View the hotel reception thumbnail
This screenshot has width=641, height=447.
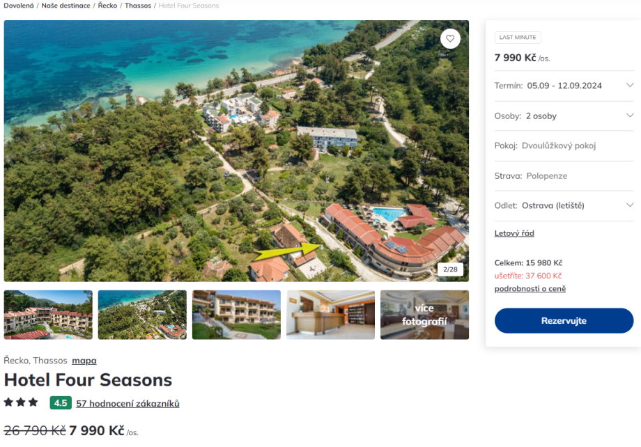pos(330,315)
